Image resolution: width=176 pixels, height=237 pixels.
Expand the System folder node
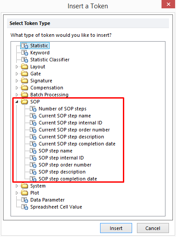pyautogui.click(x=17, y=186)
